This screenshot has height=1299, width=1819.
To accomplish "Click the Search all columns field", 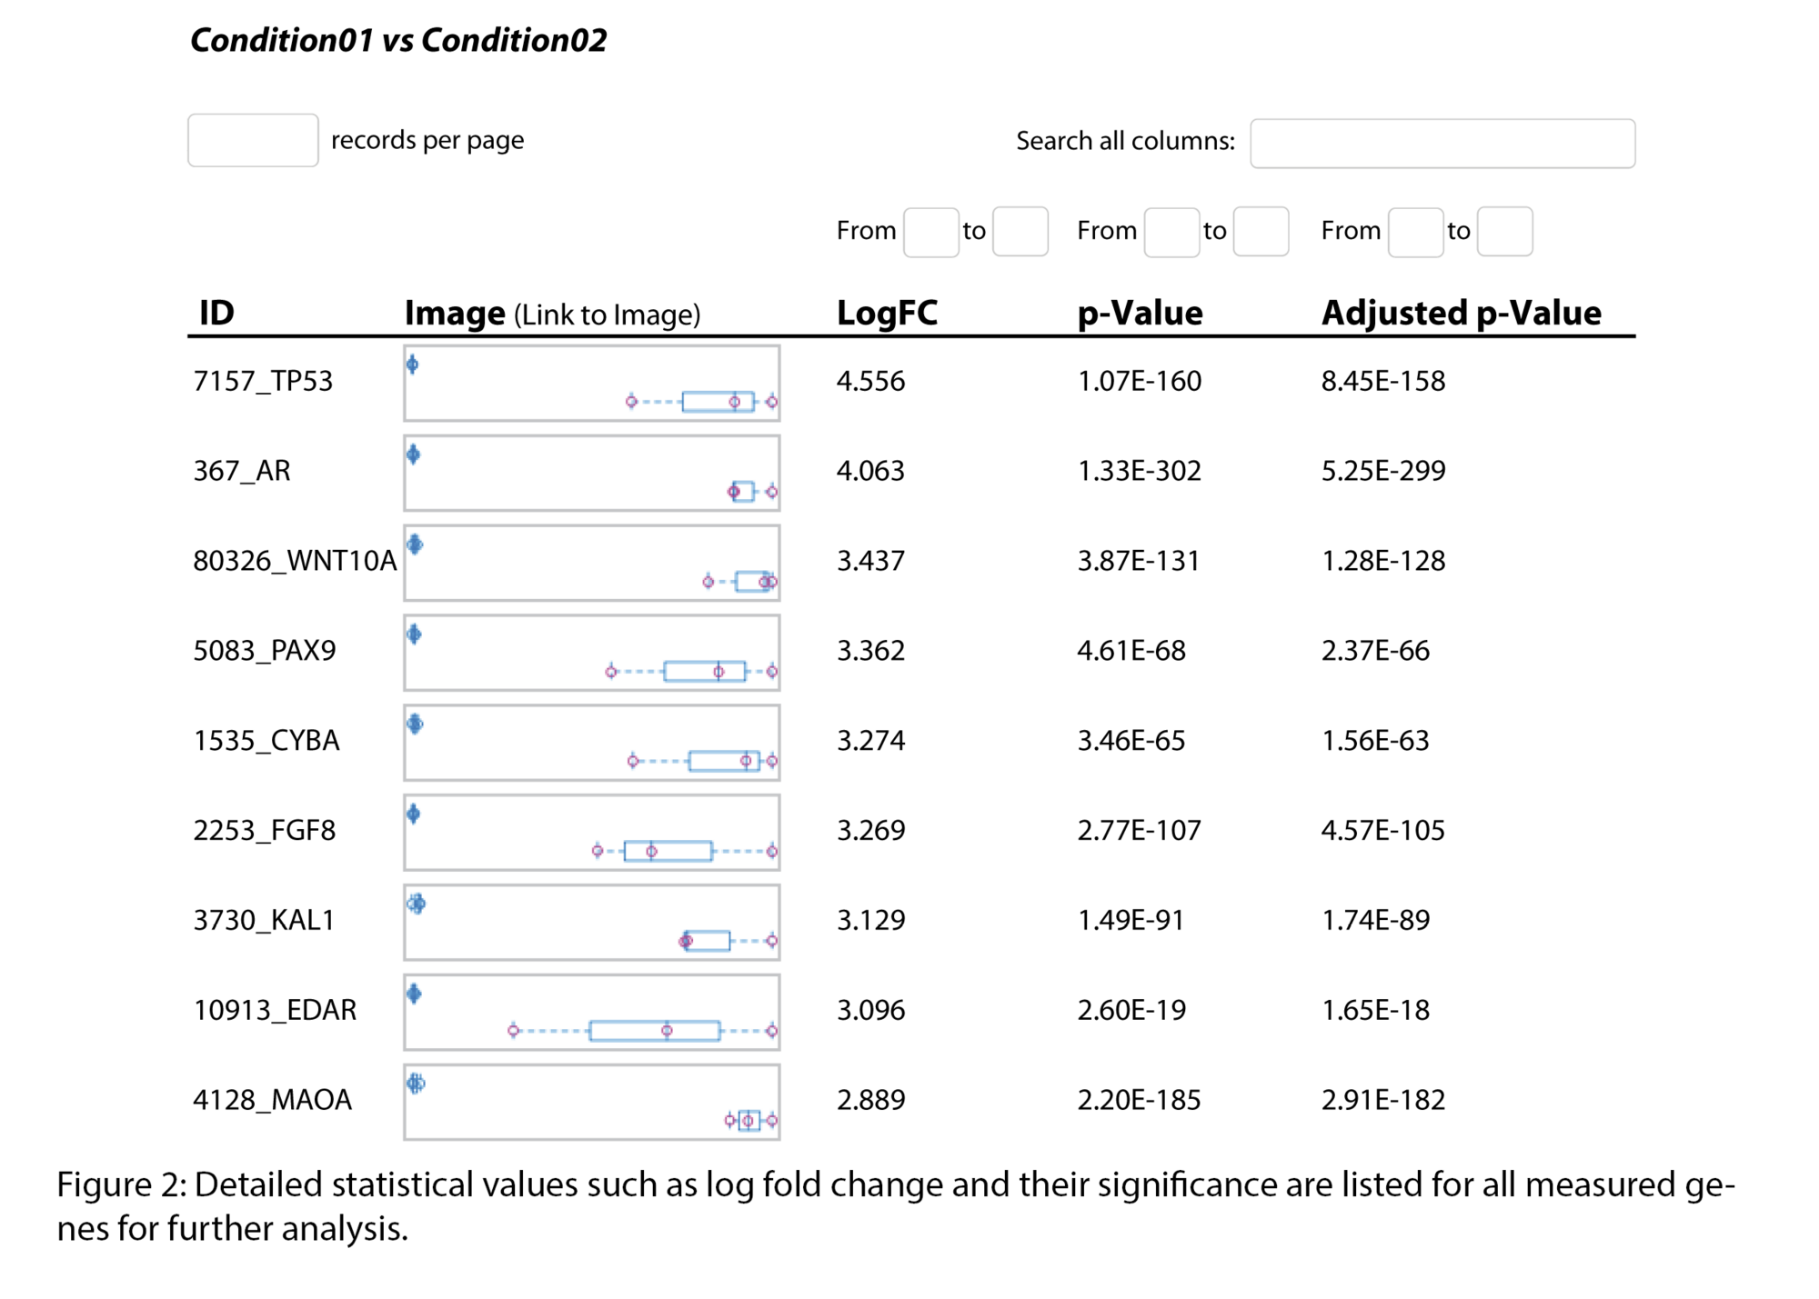I will [1442, 144].
